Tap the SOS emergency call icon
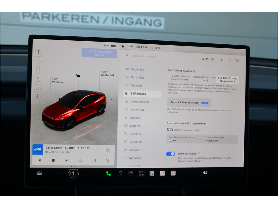The image size is (278, 208). pos(131,47)
